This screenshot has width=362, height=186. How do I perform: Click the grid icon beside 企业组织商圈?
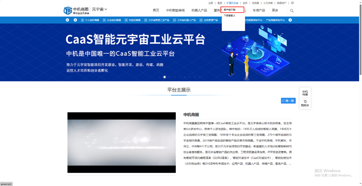[x=104, y=20]
